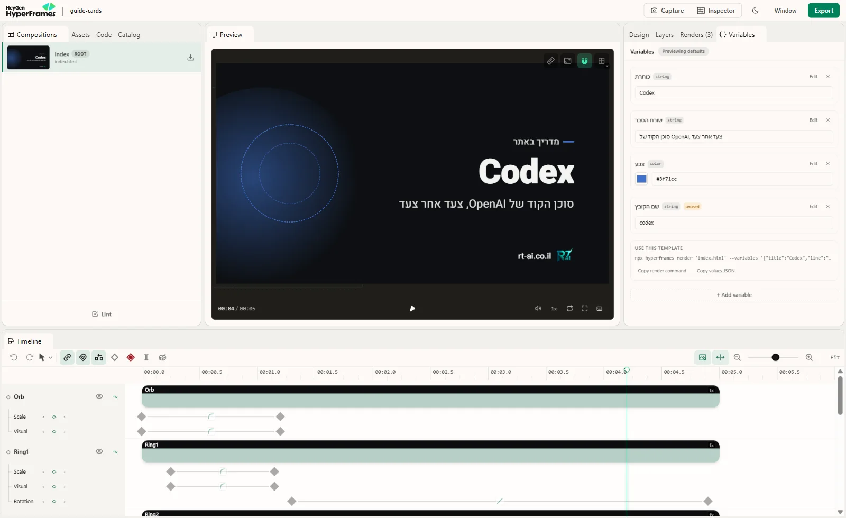846x518 pixels.
Task: Zoom out the timeline
Action: click(x=737, y=357)
